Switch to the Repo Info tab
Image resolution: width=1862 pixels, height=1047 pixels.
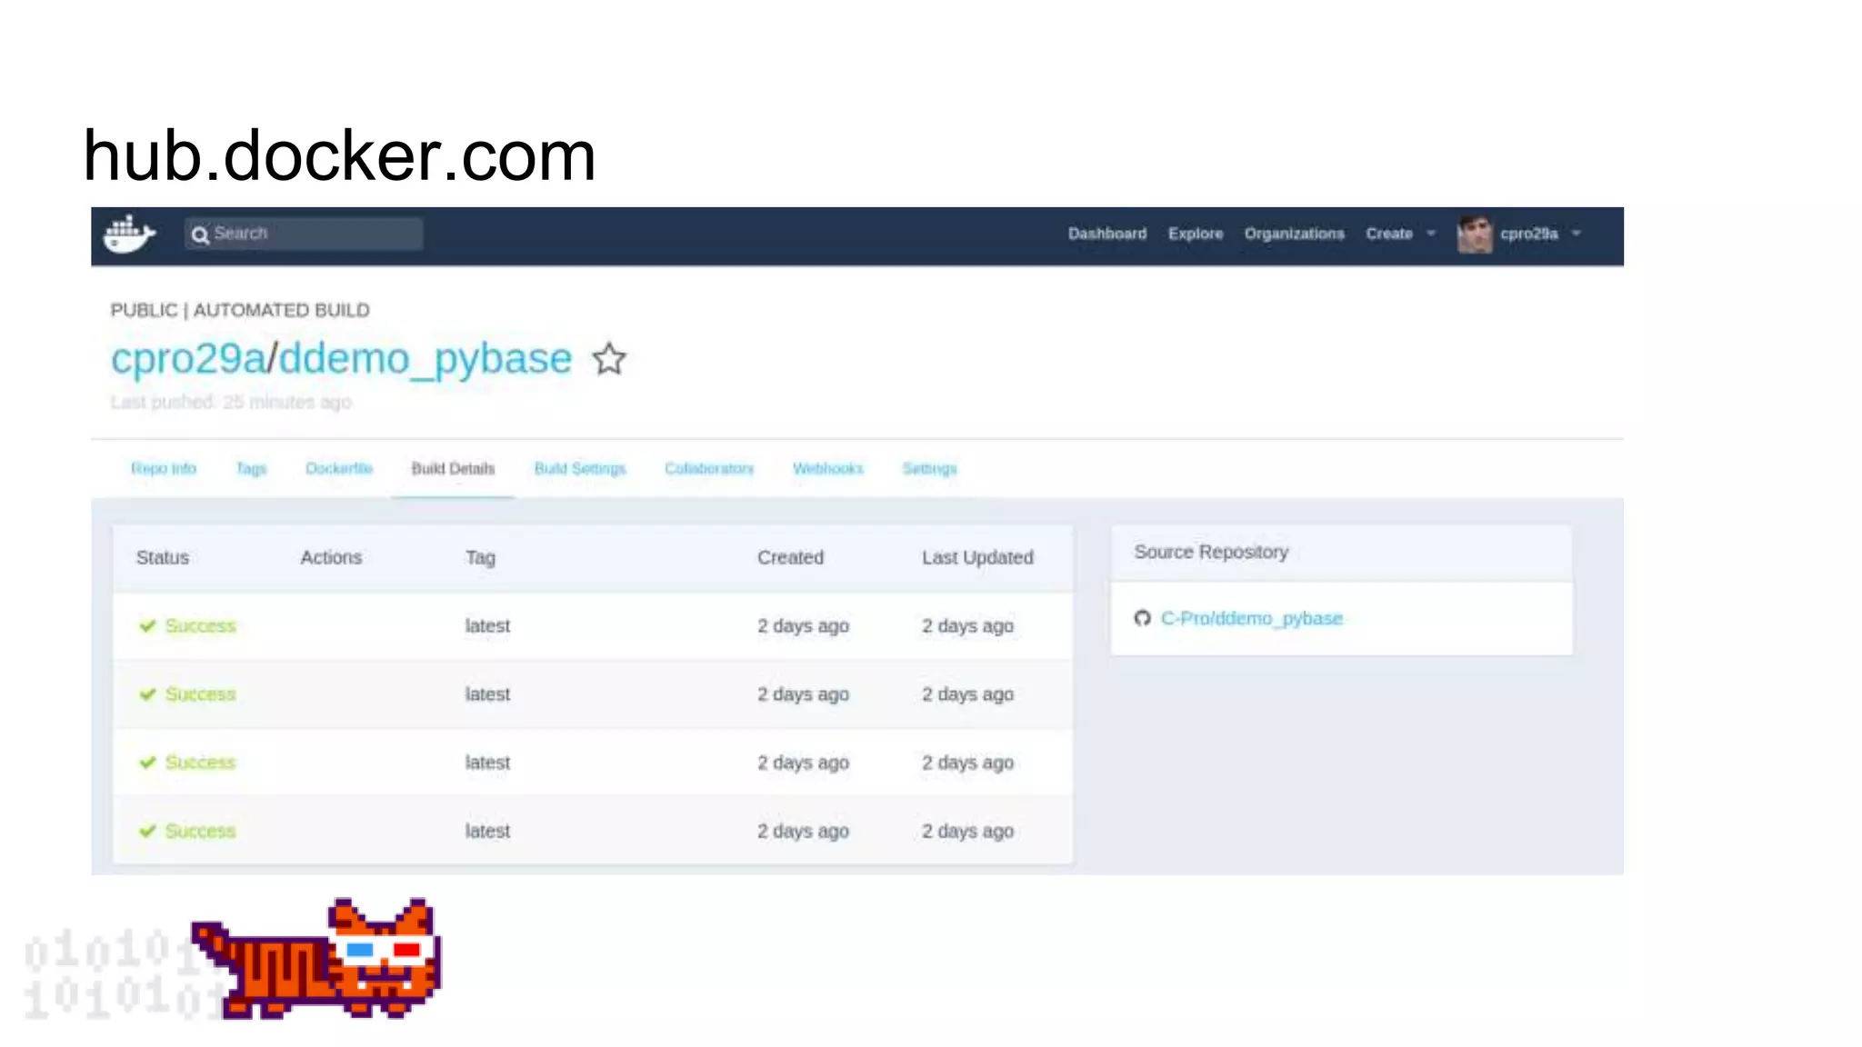163,468
